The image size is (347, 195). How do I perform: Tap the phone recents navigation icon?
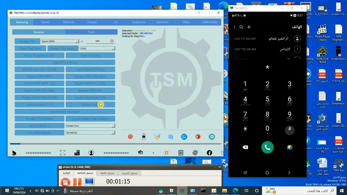245,173
